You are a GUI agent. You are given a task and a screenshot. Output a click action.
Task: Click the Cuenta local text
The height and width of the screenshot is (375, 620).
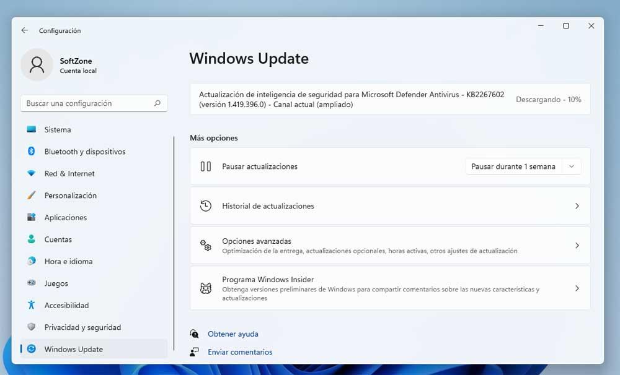[x=78, y=71]
